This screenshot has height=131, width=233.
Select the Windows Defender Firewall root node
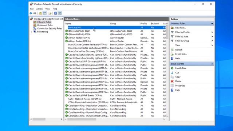tap(48, 19)
